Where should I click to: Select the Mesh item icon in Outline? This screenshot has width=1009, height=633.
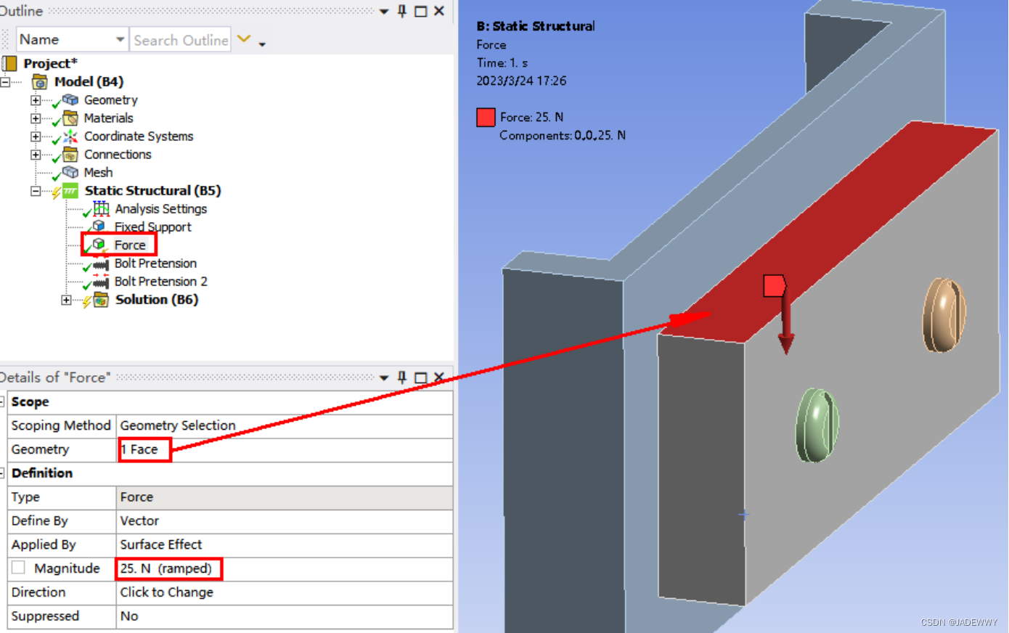point(72,172)
